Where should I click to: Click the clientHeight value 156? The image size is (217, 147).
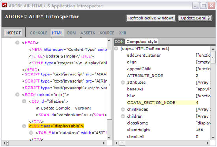(199, 130)
